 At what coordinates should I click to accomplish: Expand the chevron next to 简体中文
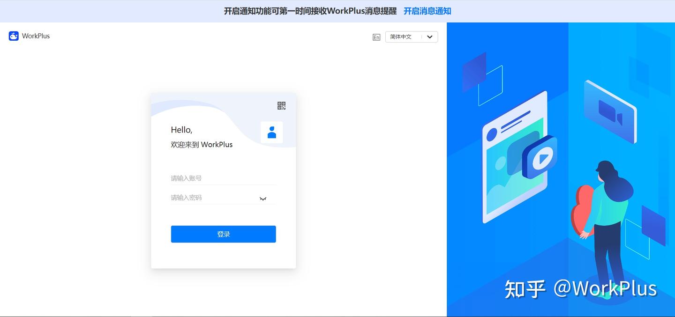tap(429, 37)
